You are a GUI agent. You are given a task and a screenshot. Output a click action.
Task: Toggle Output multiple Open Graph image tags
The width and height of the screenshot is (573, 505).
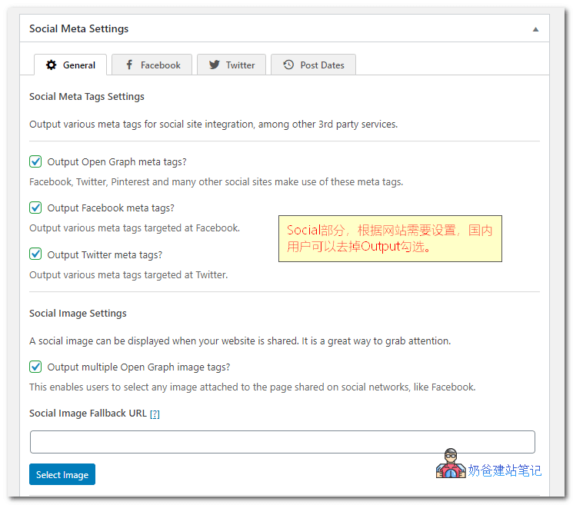(x=35, y=367)
